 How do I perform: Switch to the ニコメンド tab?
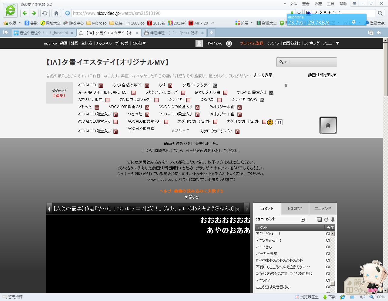(x=323, y=209)
